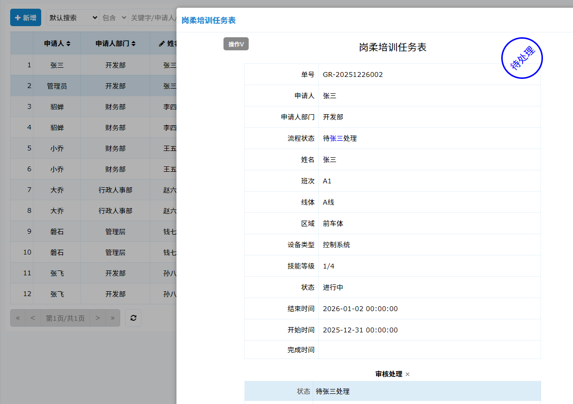Select row 2 with applicant 管理员
This screenshot has width=573, height=404.
tap(57, 86)
